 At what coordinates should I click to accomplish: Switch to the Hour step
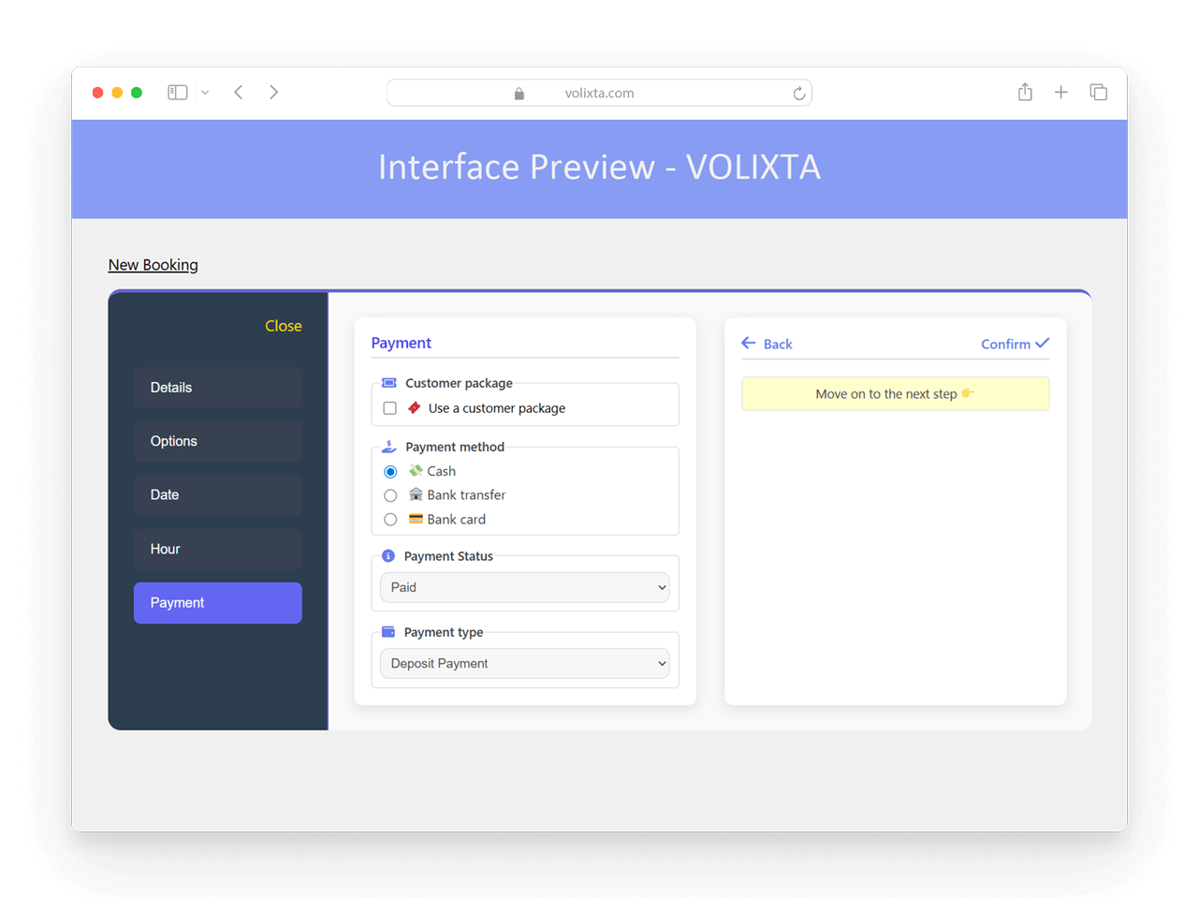(x=218, y=549)
